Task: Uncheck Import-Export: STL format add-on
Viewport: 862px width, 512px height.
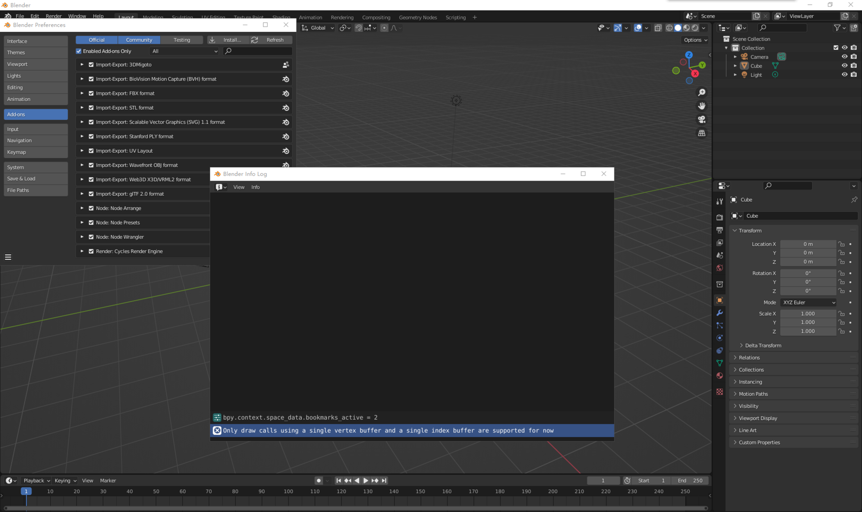Action: [91, 108]
